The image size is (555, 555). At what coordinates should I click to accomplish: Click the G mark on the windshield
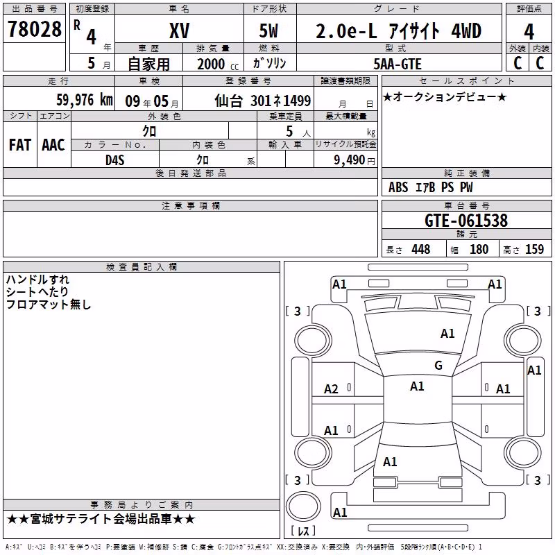point(438,365)
